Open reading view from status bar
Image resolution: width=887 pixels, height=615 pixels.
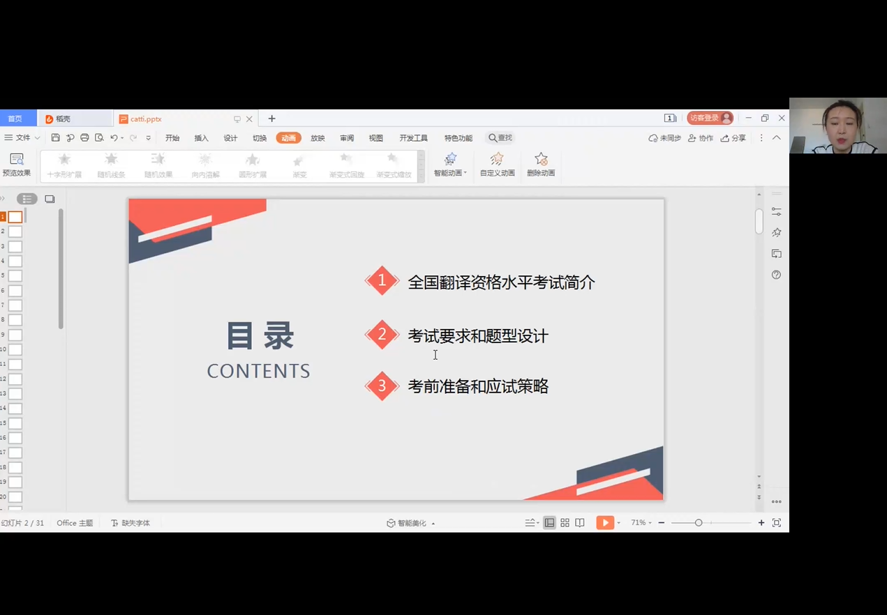click(580, 523)
